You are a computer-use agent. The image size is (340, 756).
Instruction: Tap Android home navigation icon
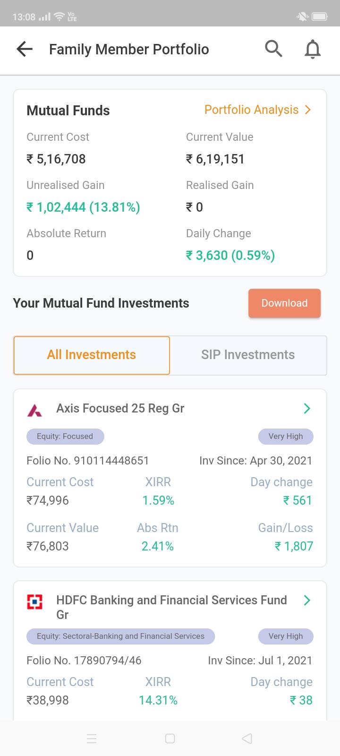[x=170, y=739]
